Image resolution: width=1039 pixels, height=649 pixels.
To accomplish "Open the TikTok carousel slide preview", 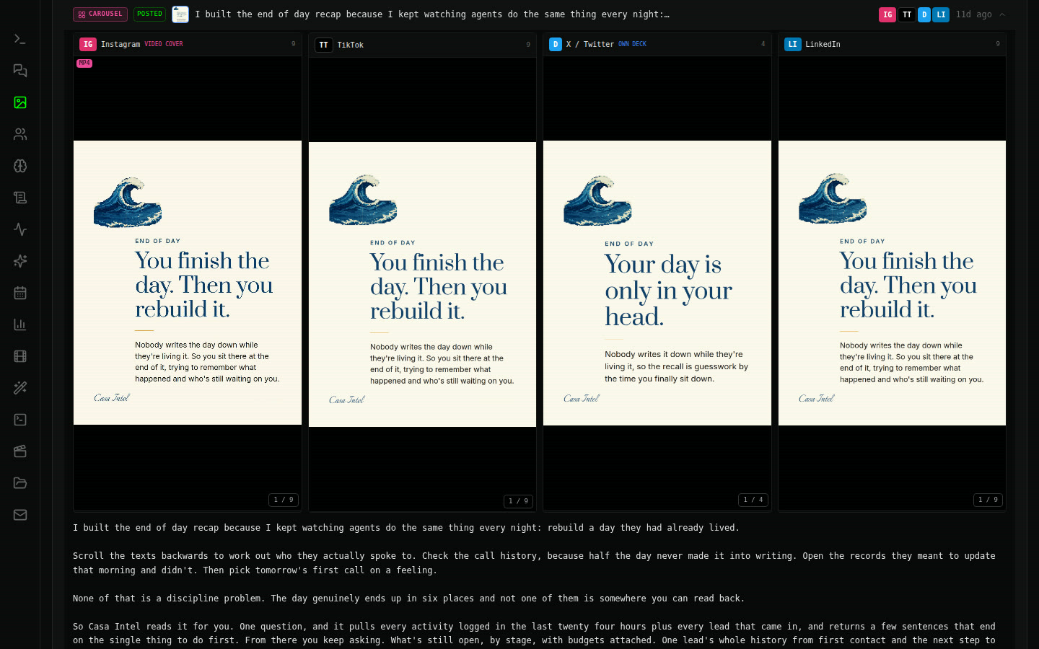I will pyautogui.click(x=422, y=284).
